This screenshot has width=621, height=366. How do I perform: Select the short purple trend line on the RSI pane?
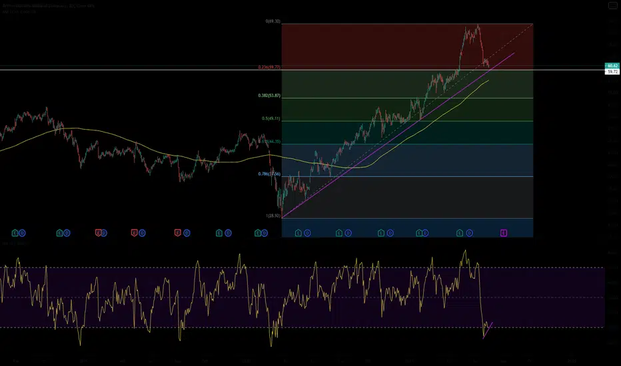tap(488, 330)
